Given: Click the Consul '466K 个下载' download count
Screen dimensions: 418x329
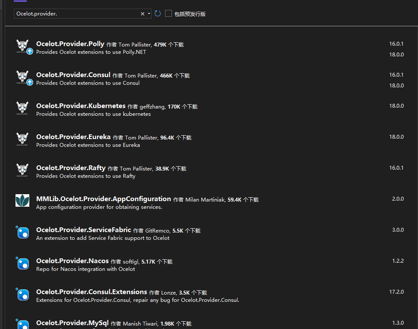Looking at the screenshot, I should (175, 76).
